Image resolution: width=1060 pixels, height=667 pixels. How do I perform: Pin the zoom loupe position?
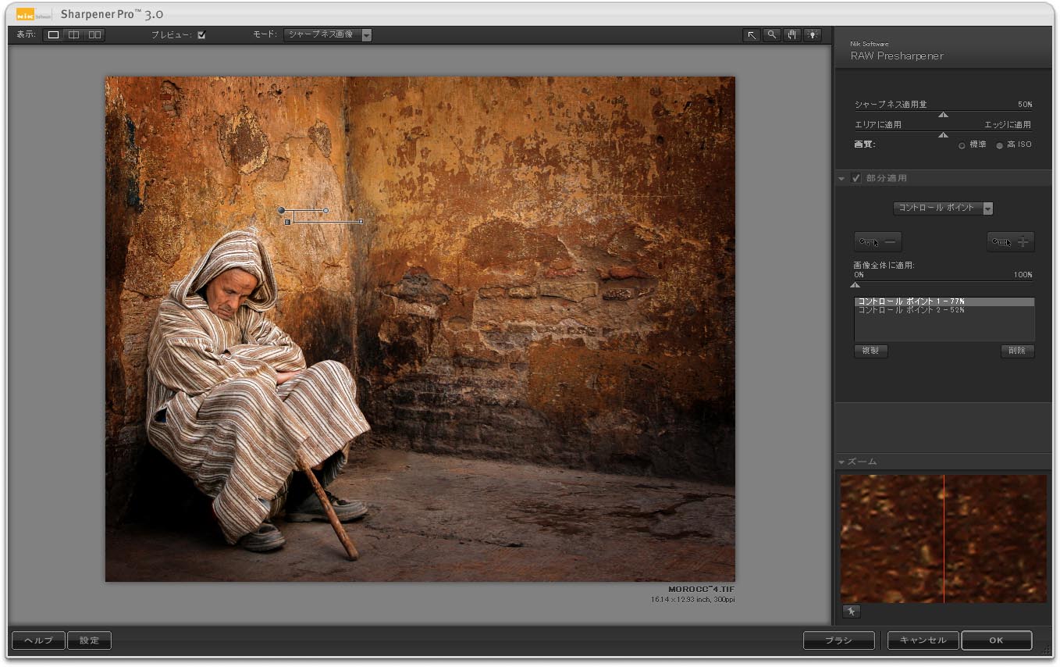pyautogui.click(x=851, y=612)
